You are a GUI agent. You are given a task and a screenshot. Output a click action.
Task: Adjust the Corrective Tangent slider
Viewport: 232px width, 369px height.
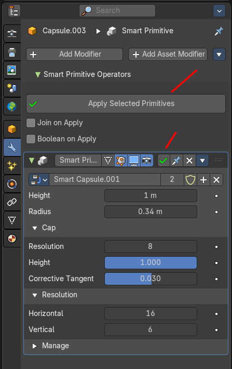click(x=151, y=279)
